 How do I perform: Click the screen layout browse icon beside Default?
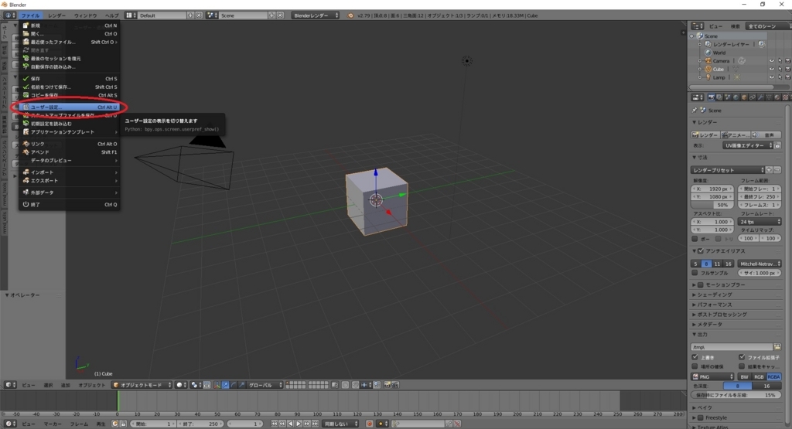click(131, 15)
